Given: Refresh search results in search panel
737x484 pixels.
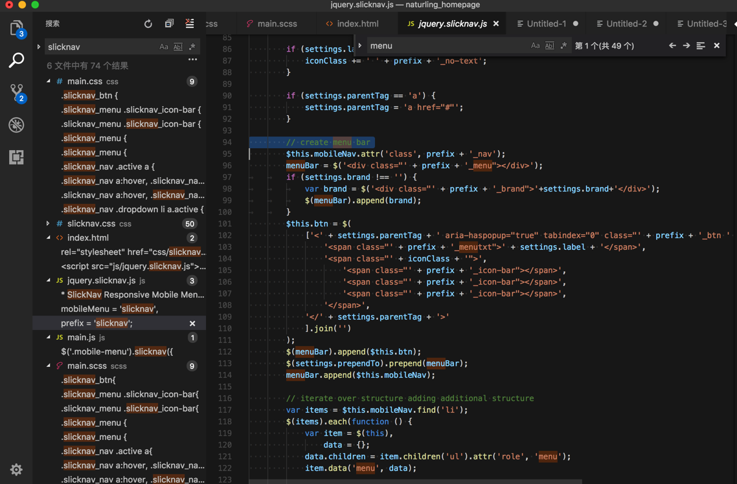Looking at the screenshot, I should point(148,24).
